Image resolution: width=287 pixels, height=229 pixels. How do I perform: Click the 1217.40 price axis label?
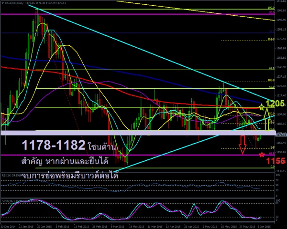click(x=281, y=95)
